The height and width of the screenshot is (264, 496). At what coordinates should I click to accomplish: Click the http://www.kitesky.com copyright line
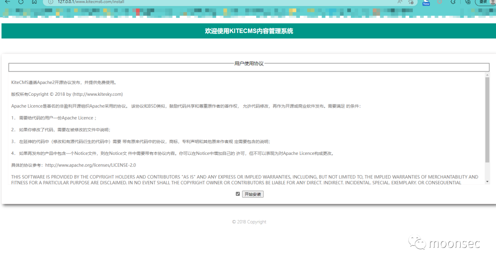tap(67, 94)
